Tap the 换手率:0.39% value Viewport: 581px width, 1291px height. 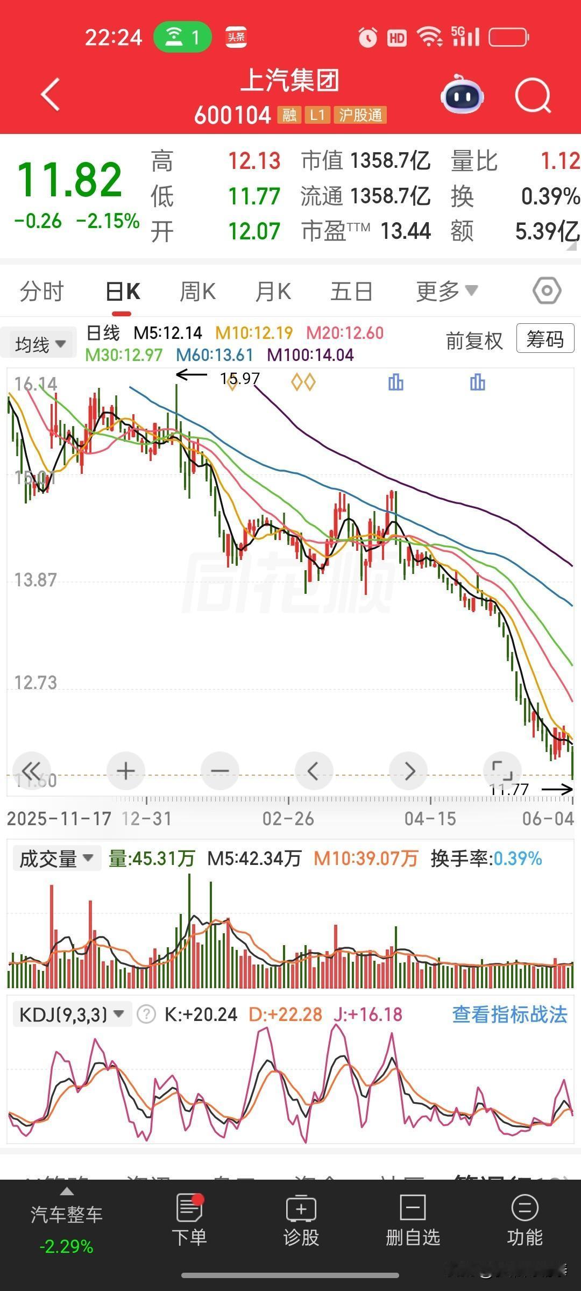pos(486,859)
